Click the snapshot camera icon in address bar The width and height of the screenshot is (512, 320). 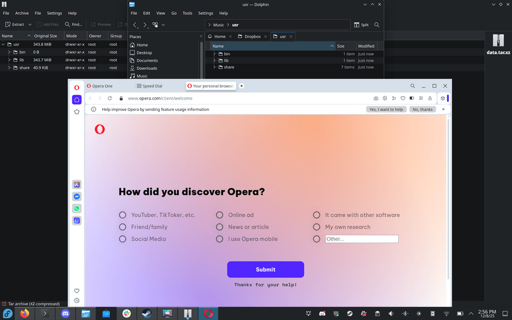point(376,98)
